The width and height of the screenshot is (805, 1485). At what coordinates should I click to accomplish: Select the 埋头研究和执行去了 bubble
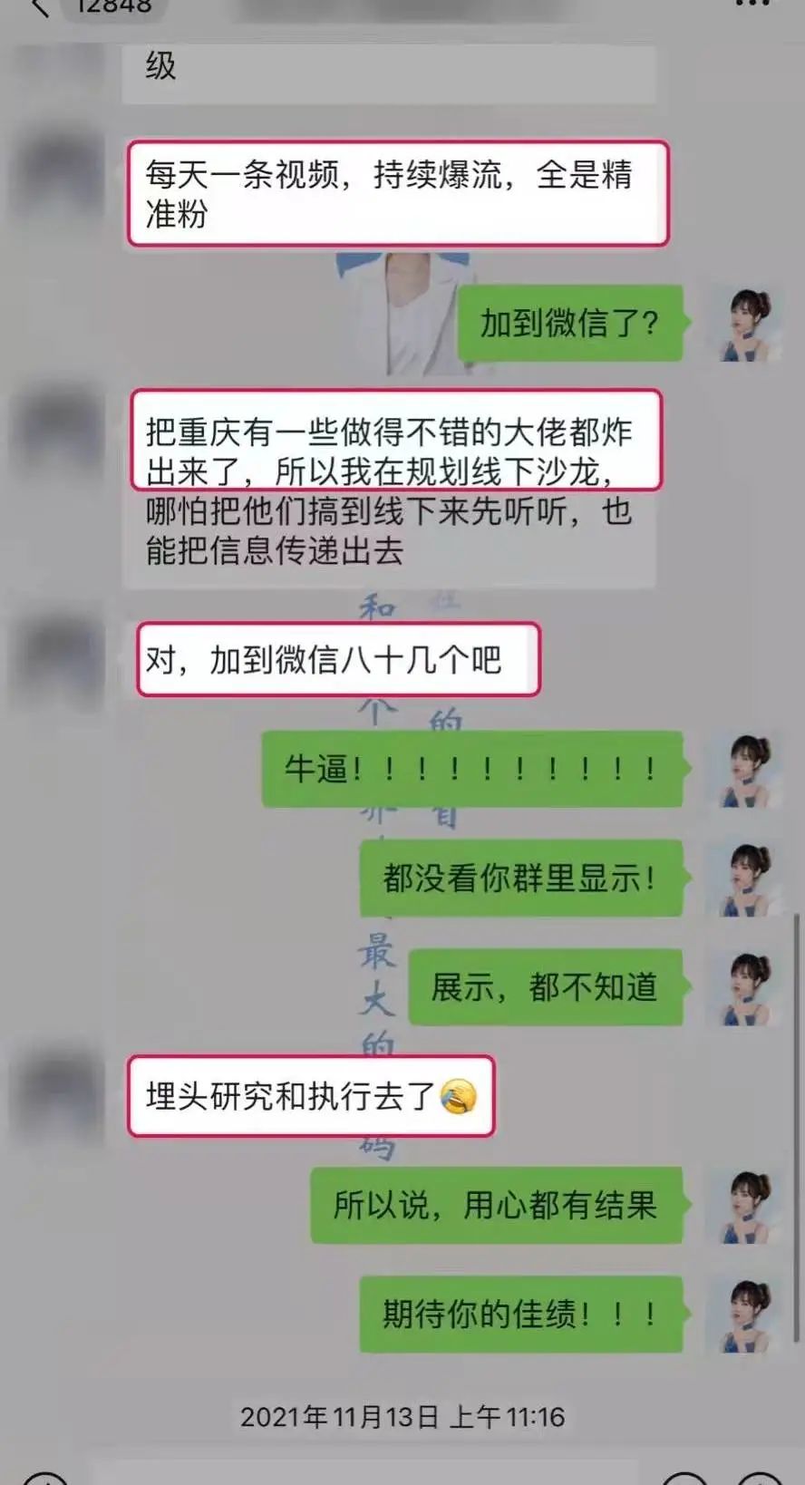[311, 1096]
